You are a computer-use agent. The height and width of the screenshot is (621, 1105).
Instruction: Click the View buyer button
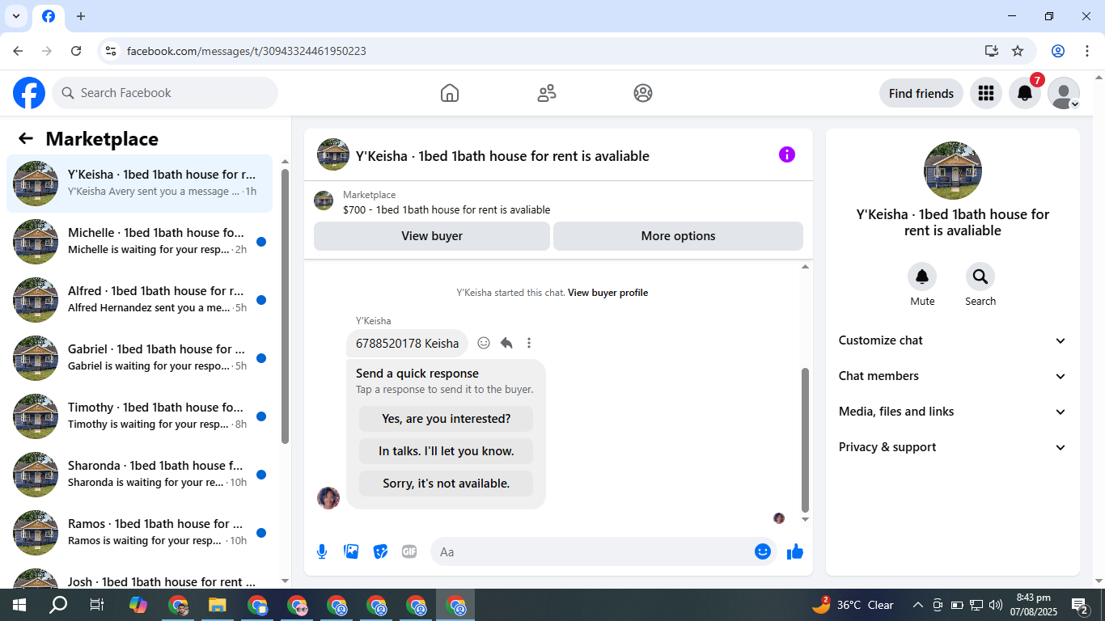point(432,236)
